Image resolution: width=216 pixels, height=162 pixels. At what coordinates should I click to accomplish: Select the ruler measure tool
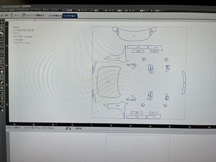pos(2,83)
